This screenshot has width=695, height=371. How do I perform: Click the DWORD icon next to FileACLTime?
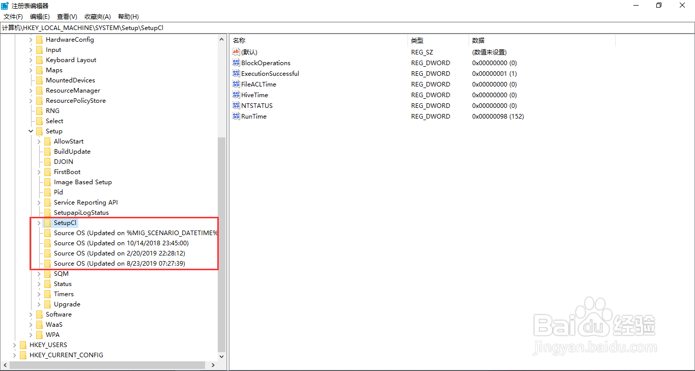coord(236,84)
